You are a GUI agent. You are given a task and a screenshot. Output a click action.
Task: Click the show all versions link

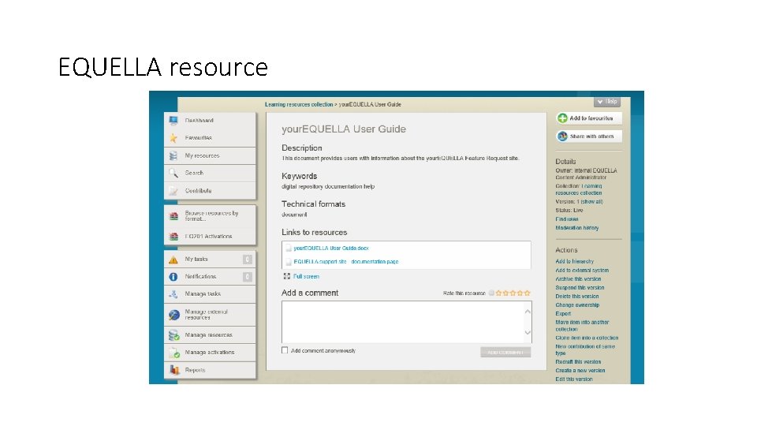(592, 201)
